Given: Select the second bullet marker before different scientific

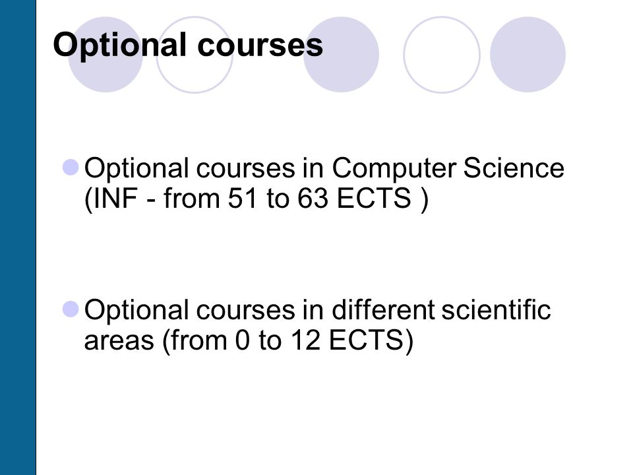Looking at the screenshot, I should 71,309.
